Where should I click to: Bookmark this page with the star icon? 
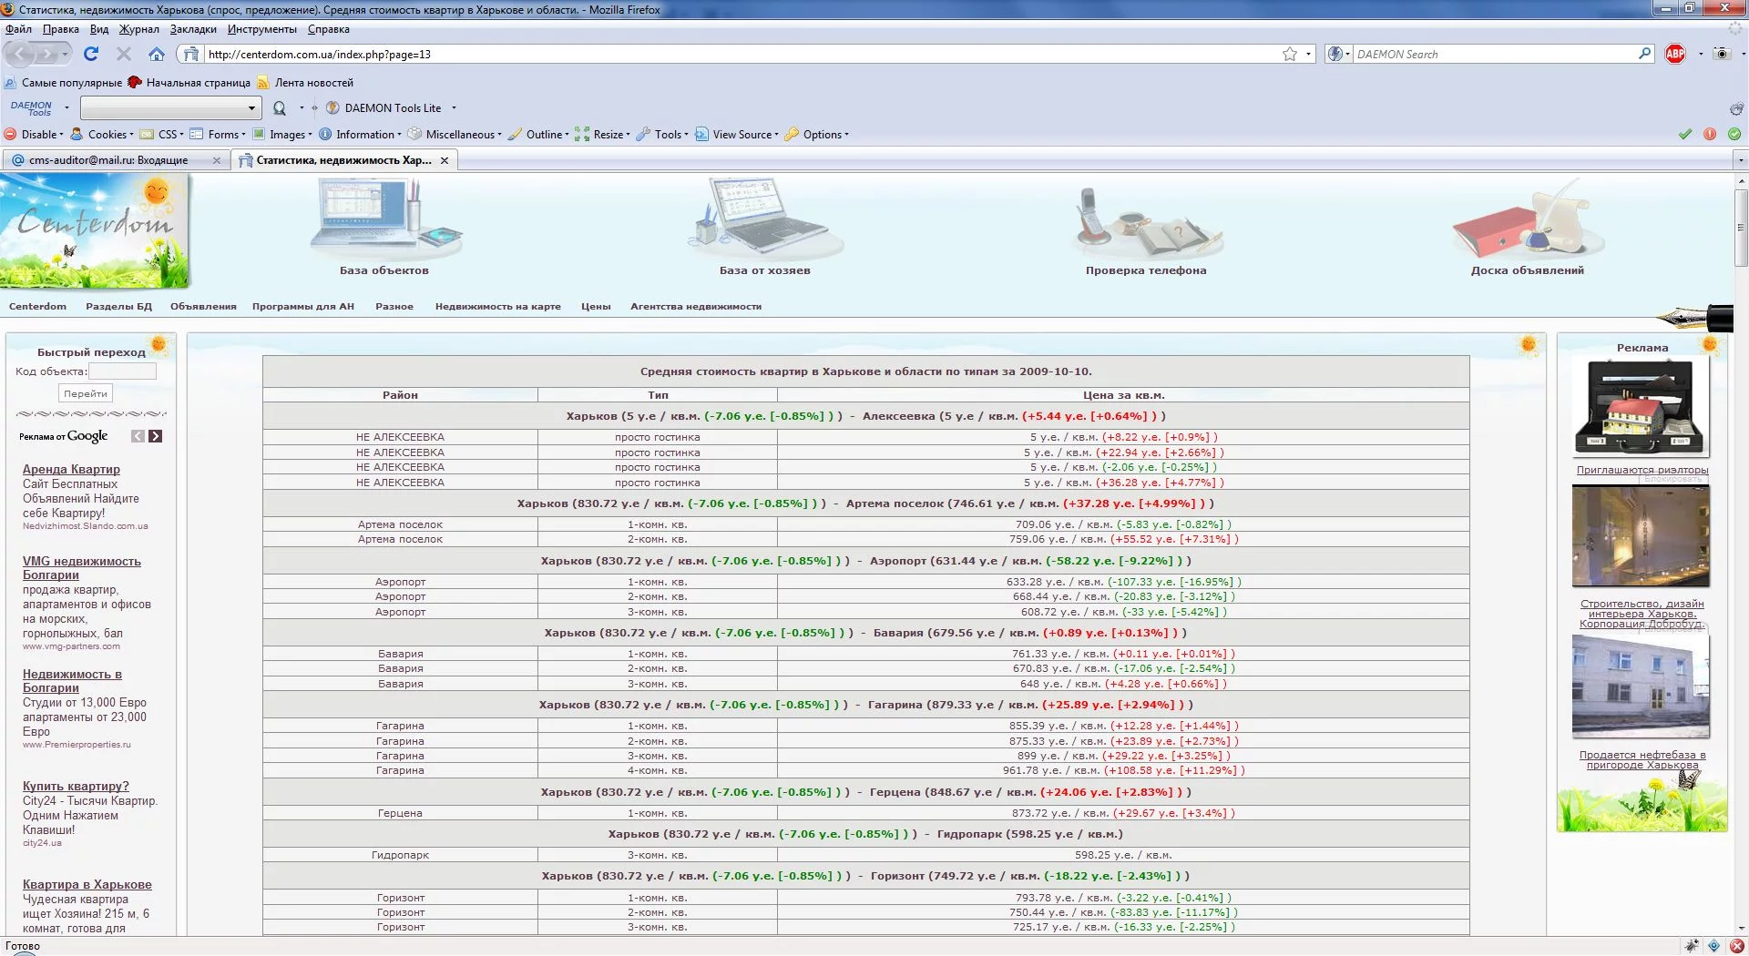[x=1290, y=54]
